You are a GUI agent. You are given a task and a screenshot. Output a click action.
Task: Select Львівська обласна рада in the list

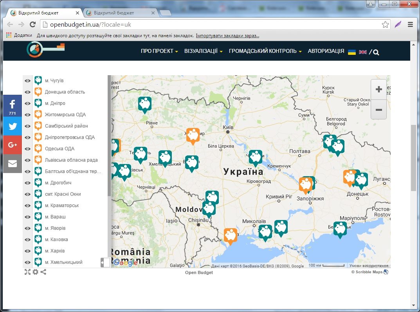(71, 160)
